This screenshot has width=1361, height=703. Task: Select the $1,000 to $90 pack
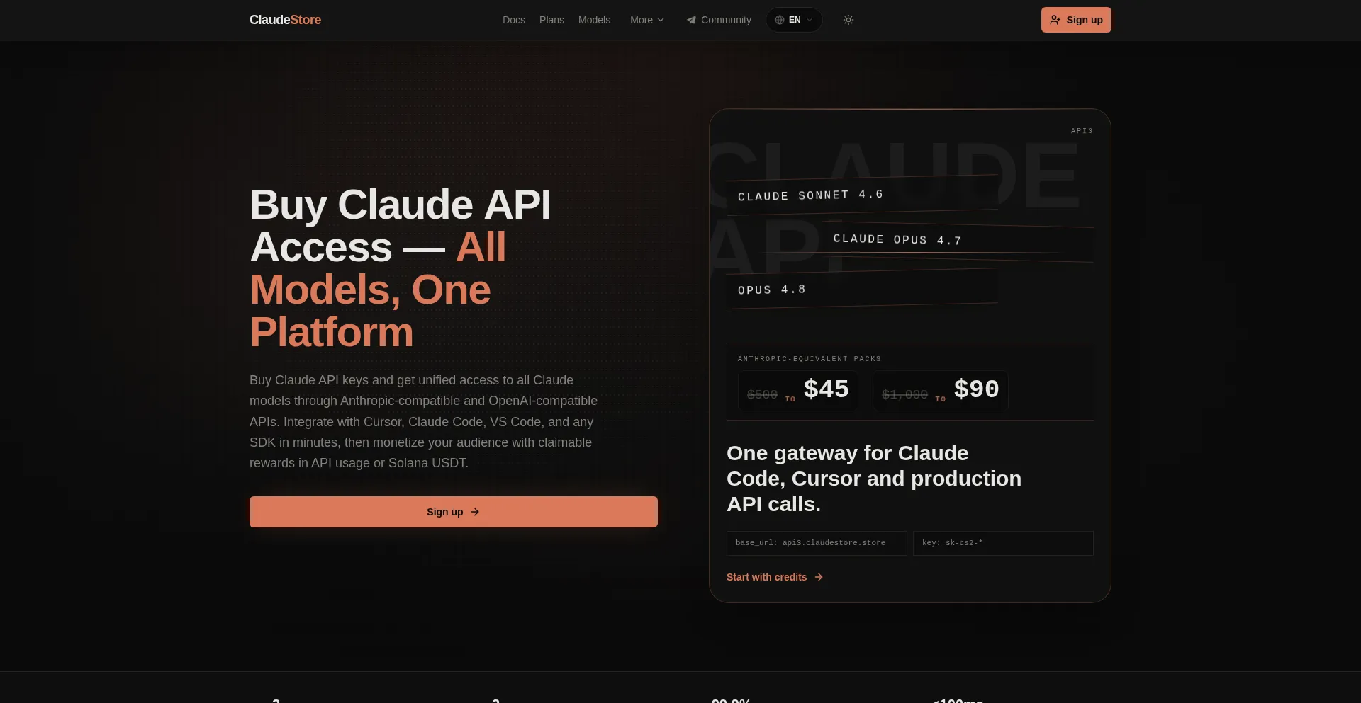point(940,390)
